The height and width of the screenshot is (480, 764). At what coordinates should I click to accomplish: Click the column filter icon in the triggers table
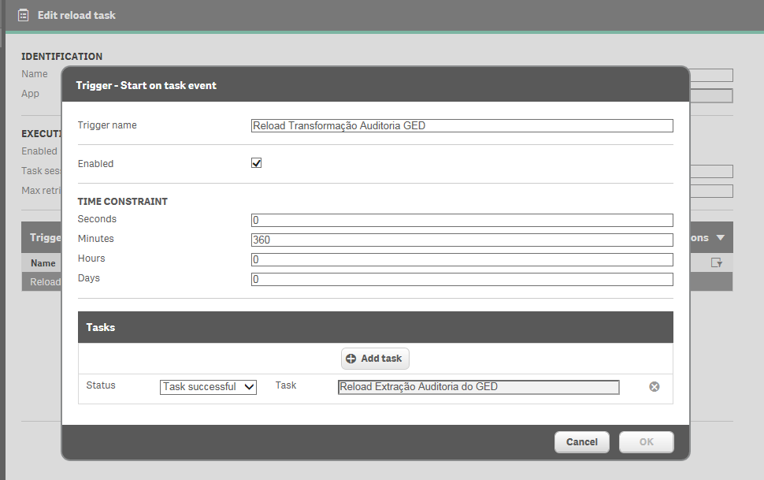coord(716,262)
